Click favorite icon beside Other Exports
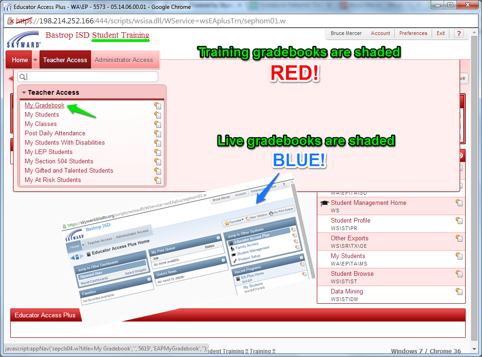 coord(459,238)
